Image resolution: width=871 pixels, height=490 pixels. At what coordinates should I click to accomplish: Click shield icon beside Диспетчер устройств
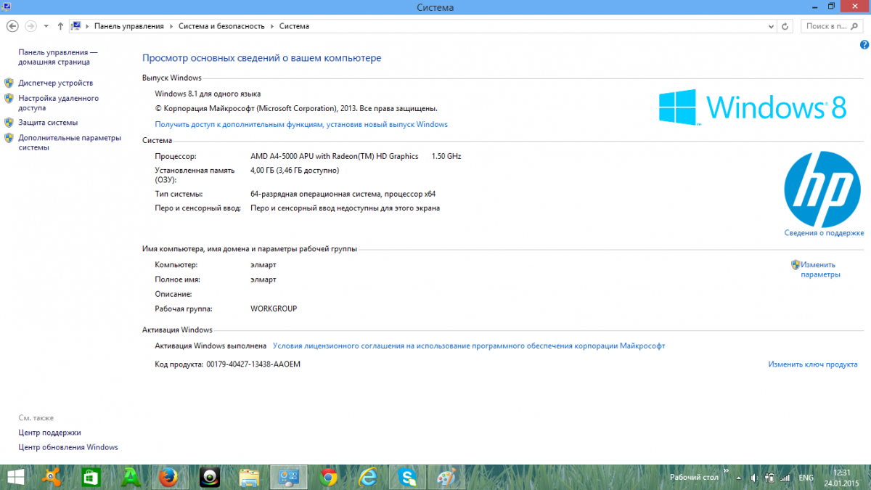coord(9,83)
